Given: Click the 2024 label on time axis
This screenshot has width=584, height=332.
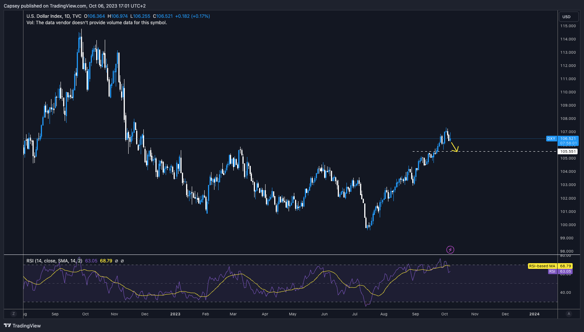Looking at the screenshot, I should pyautogui.click(x=534, y=314).
